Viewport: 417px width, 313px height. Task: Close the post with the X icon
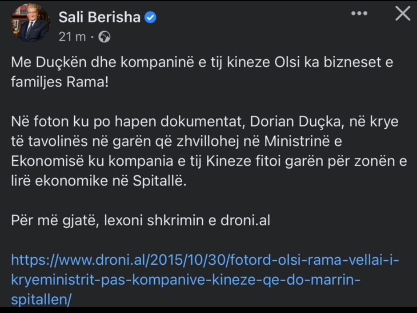coord(402,14)
